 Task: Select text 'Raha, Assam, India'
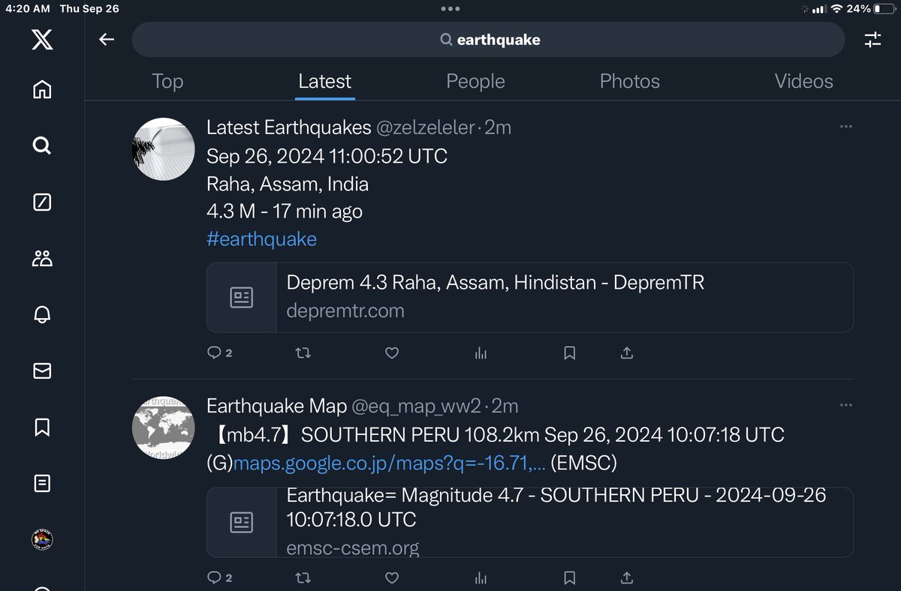point(288,184)
